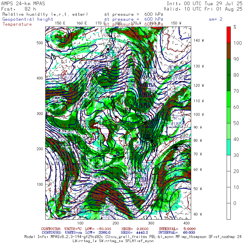Click the '80 W' longitude label

[198, 141]
